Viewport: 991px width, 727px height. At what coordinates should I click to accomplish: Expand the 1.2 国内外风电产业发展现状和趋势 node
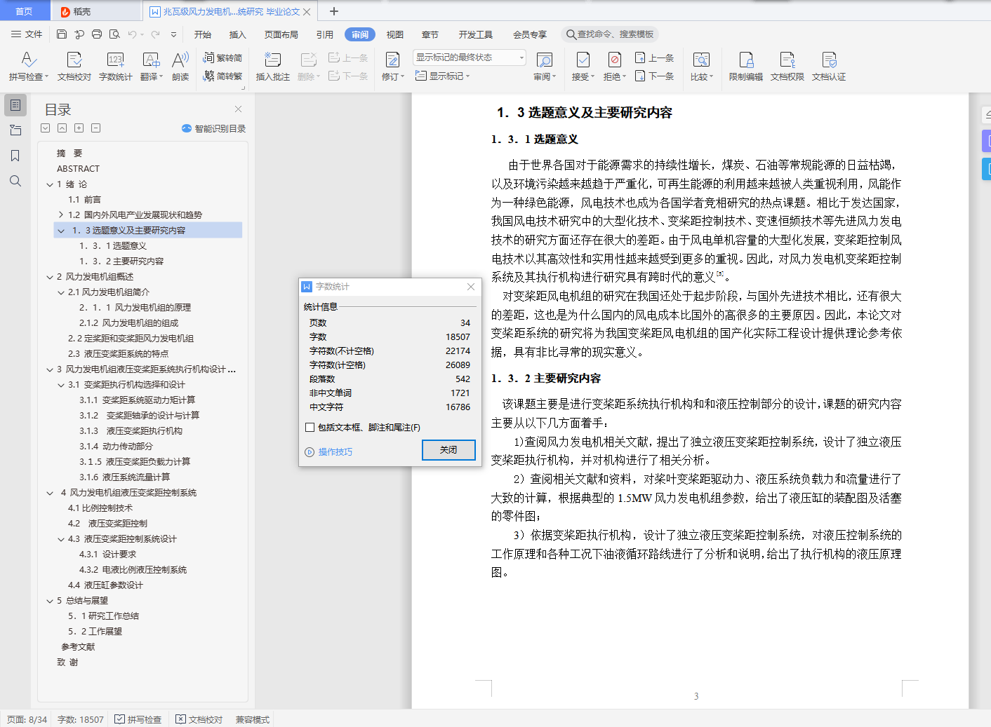click(61, 215)
